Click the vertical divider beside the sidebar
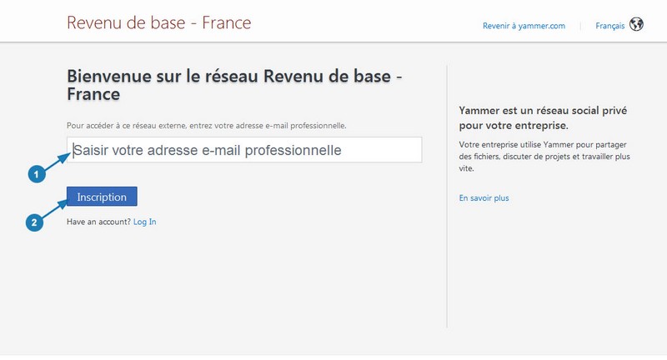Image resolution: width=667 pixels, height=360 pixels. (x=447, y=197)
